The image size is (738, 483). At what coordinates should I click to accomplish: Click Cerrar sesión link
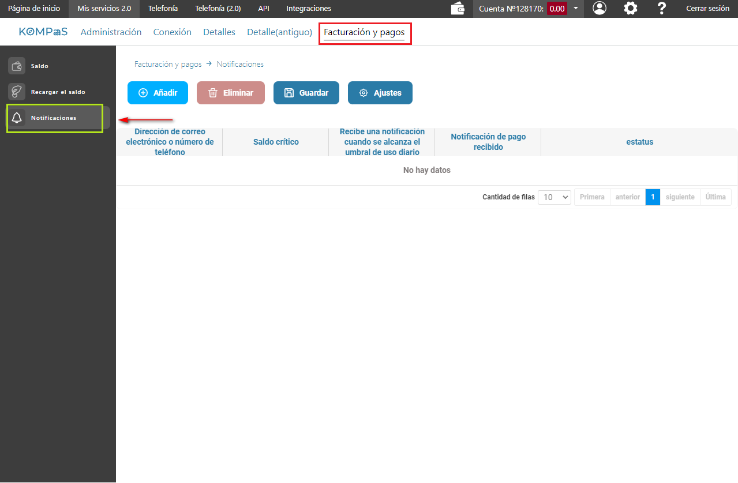(708, 9)
